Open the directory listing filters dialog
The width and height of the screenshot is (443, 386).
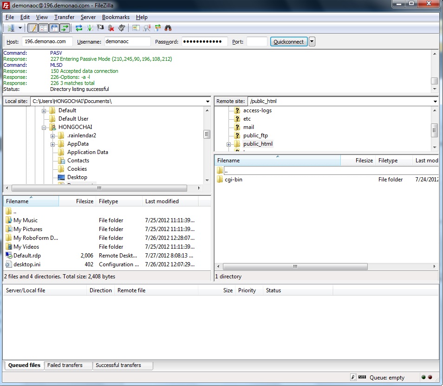click(x=136, y=28)
